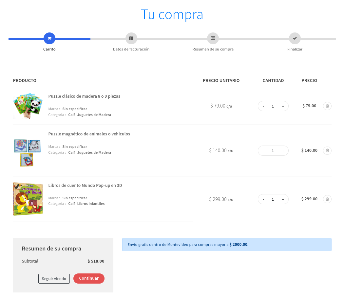The image size is (344, 299).
Task: Remove the magnetic puzzle using trash icon
Action: tap(327, 150)
